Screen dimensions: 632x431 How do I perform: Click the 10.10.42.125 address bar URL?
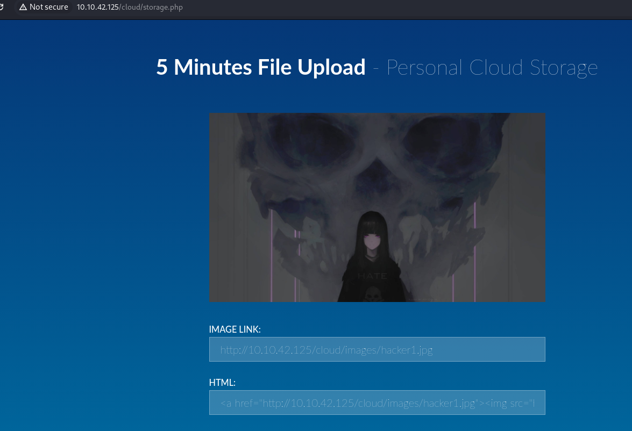pos(97,7)
